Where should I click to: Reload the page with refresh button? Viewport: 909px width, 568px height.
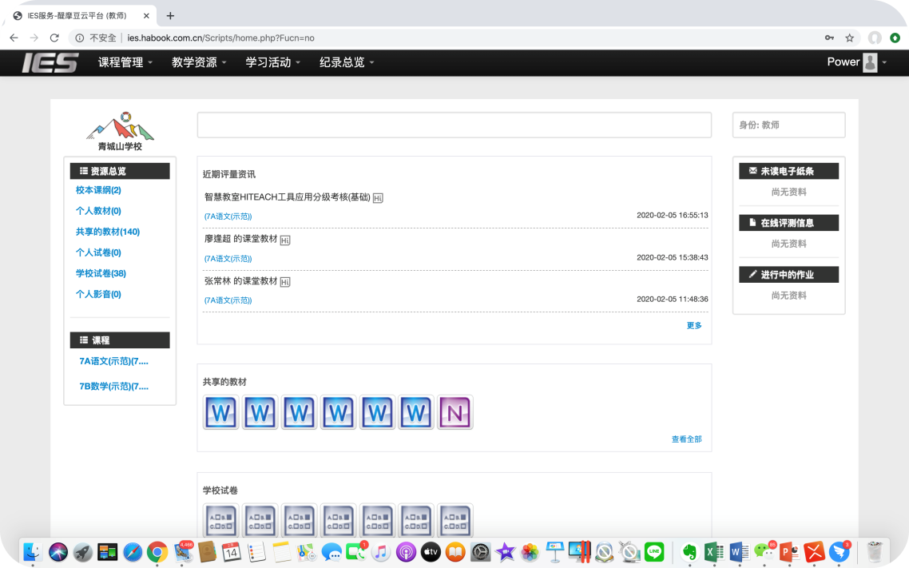point(54,38)
